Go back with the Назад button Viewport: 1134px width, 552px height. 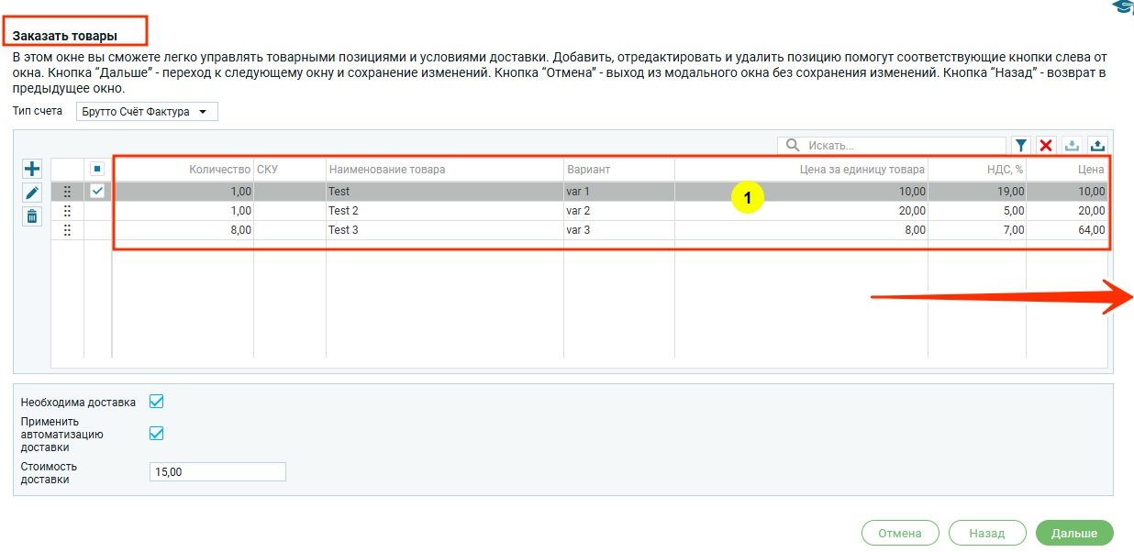tap(987, 533)
